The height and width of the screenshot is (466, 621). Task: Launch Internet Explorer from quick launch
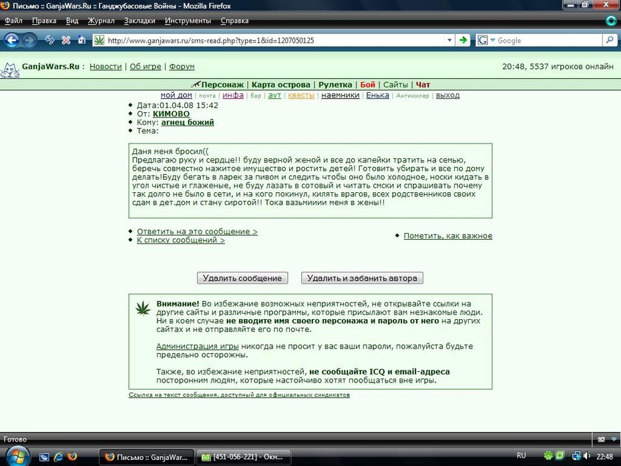pos(58,457)
